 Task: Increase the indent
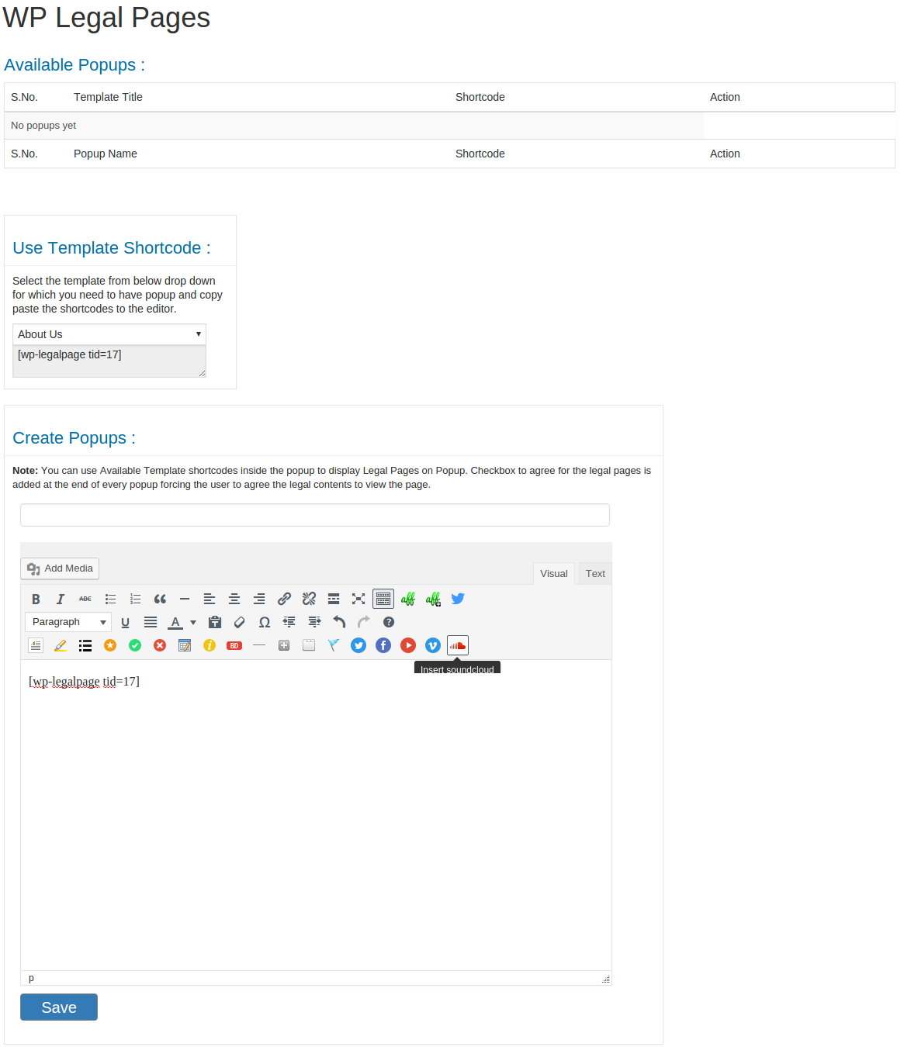[314, 622]
